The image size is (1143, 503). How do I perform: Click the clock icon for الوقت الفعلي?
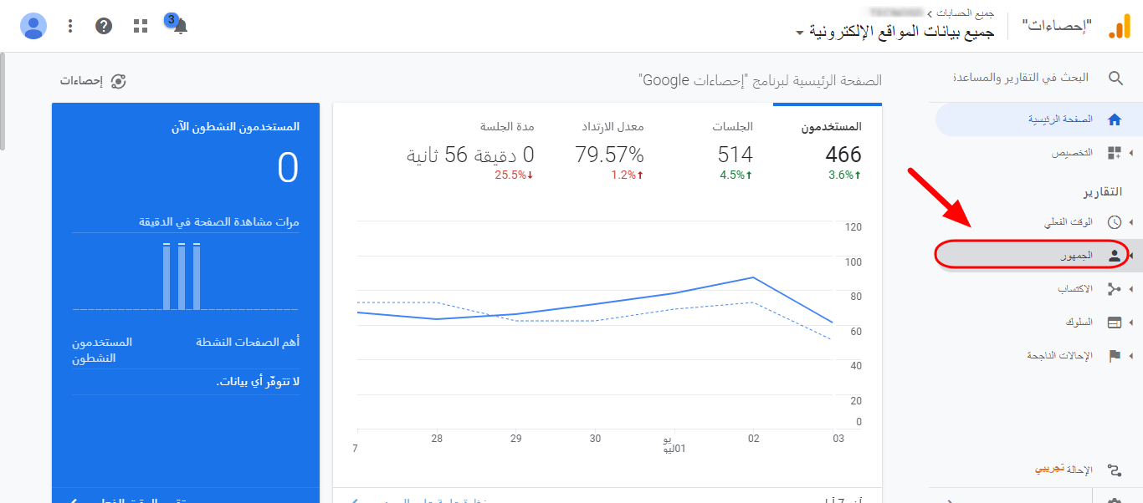(1115, 222)
